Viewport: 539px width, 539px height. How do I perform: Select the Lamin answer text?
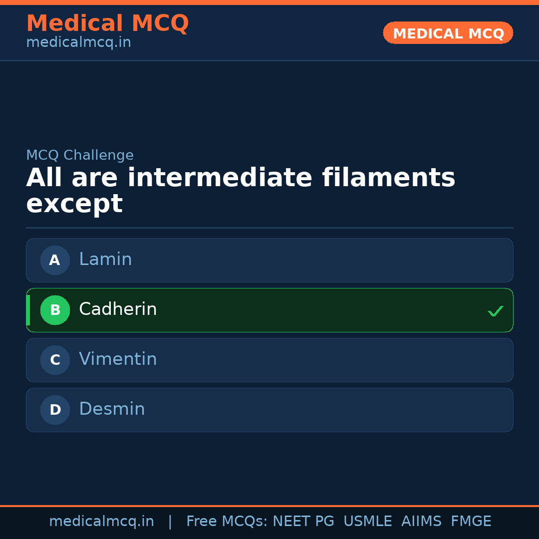pyautogui.click(x=105, y=260)
